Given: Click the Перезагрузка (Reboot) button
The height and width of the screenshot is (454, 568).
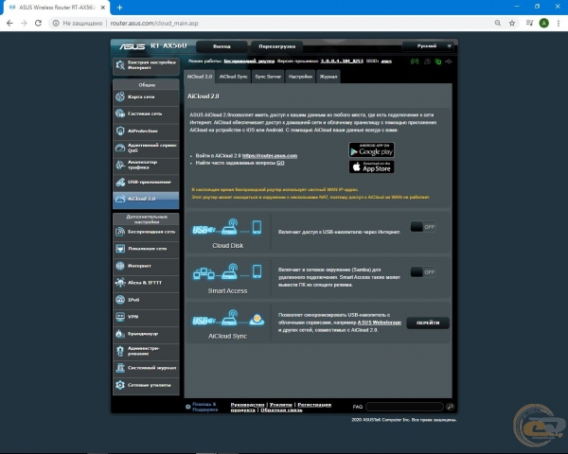Looking at the screenshot, I should click(x=276, y=46).
